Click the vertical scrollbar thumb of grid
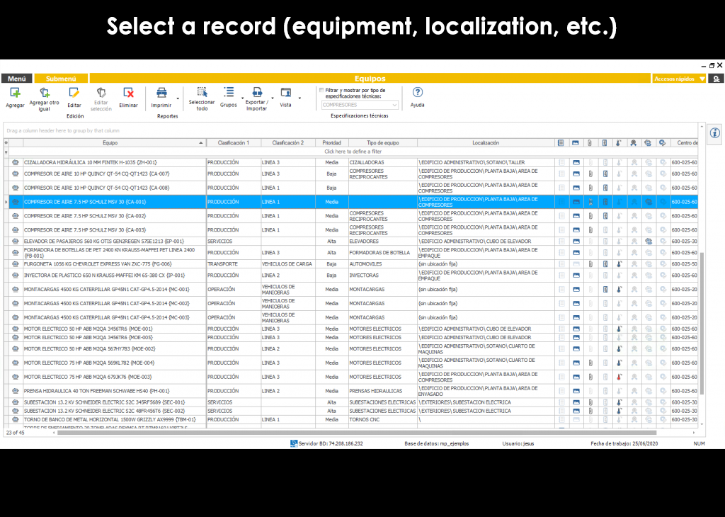The image size is (725, 517). click(702, 323)
